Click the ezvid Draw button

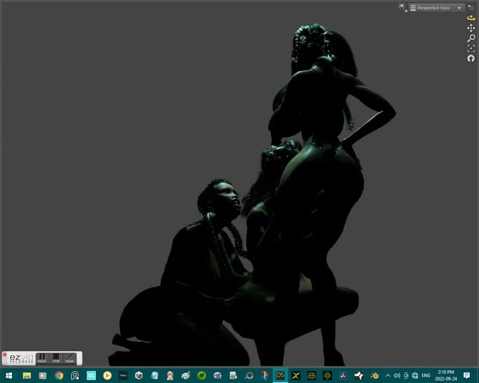point(70,358)
